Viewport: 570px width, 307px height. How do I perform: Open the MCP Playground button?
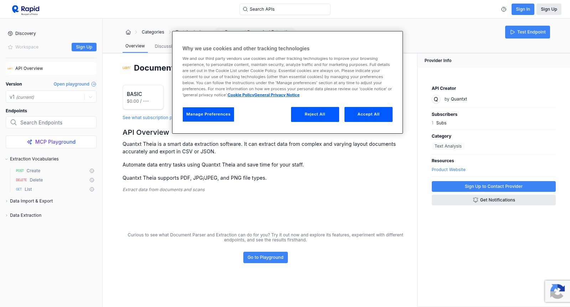tap(51, 142)
